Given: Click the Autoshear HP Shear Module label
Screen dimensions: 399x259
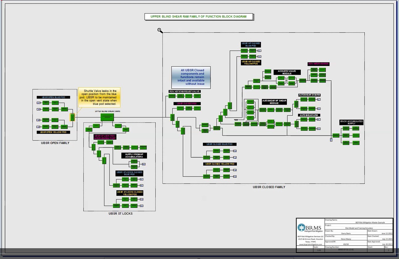Looking at the screenshot, I should click(274, 102).
